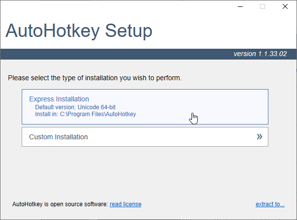This screenshot has width=297, height=220.
Task: Click the AutoHotkey Setup heading
Action: (79, 31)
